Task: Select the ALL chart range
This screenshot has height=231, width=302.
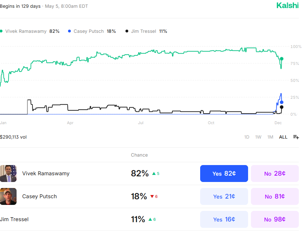Action: click(x=283, y=137)
